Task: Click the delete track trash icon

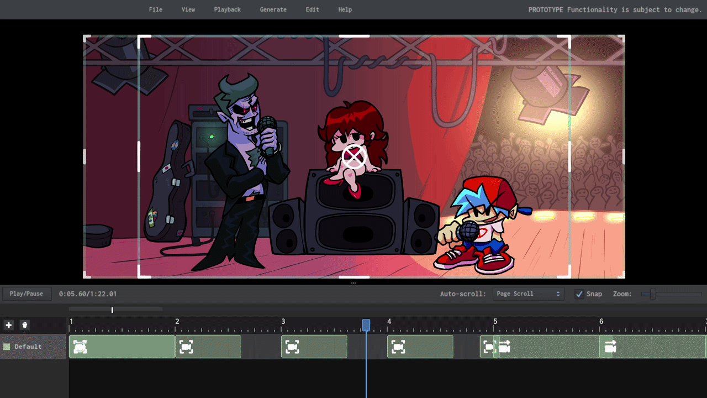Action: (x=24, y=325)
